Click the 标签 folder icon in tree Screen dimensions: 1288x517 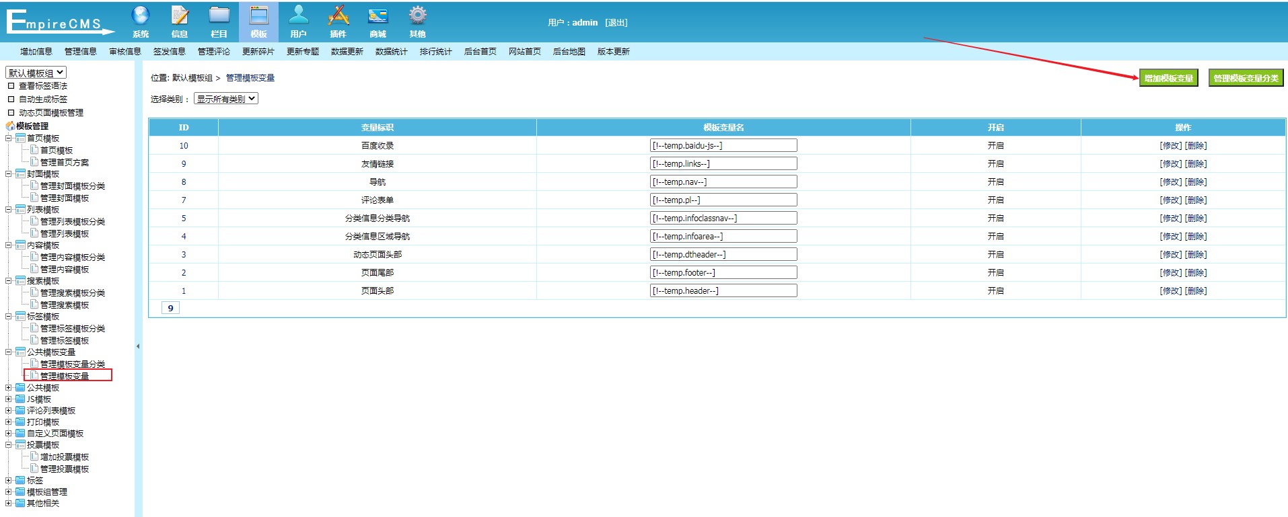[20, 480]
